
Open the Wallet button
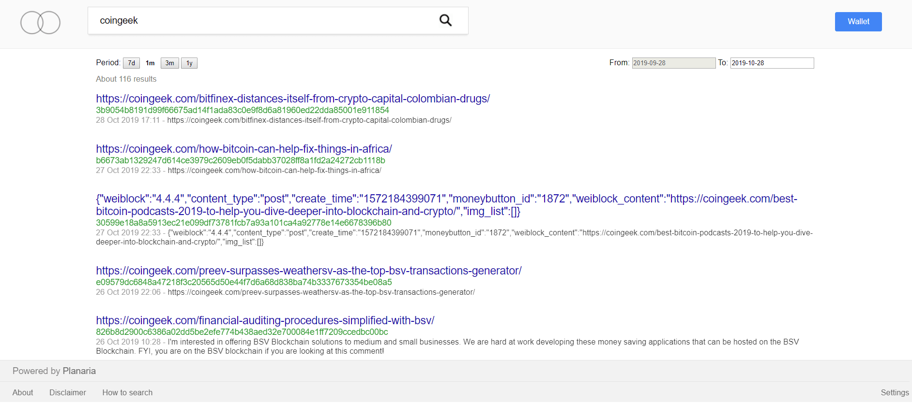[858, 22]
